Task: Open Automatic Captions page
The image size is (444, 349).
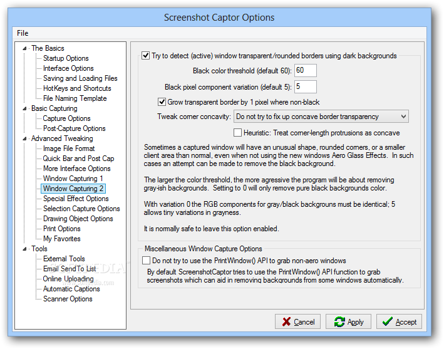Action: (x=71, y=289)
